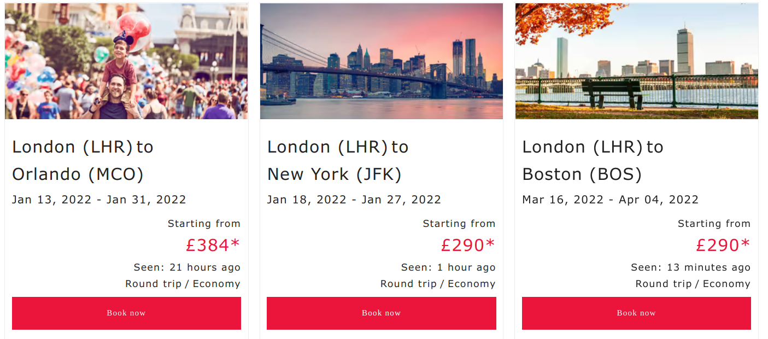768x339 pixels.
Task: Select the 'Seen: 13 minutes ago' text
Action: point(690,267)
